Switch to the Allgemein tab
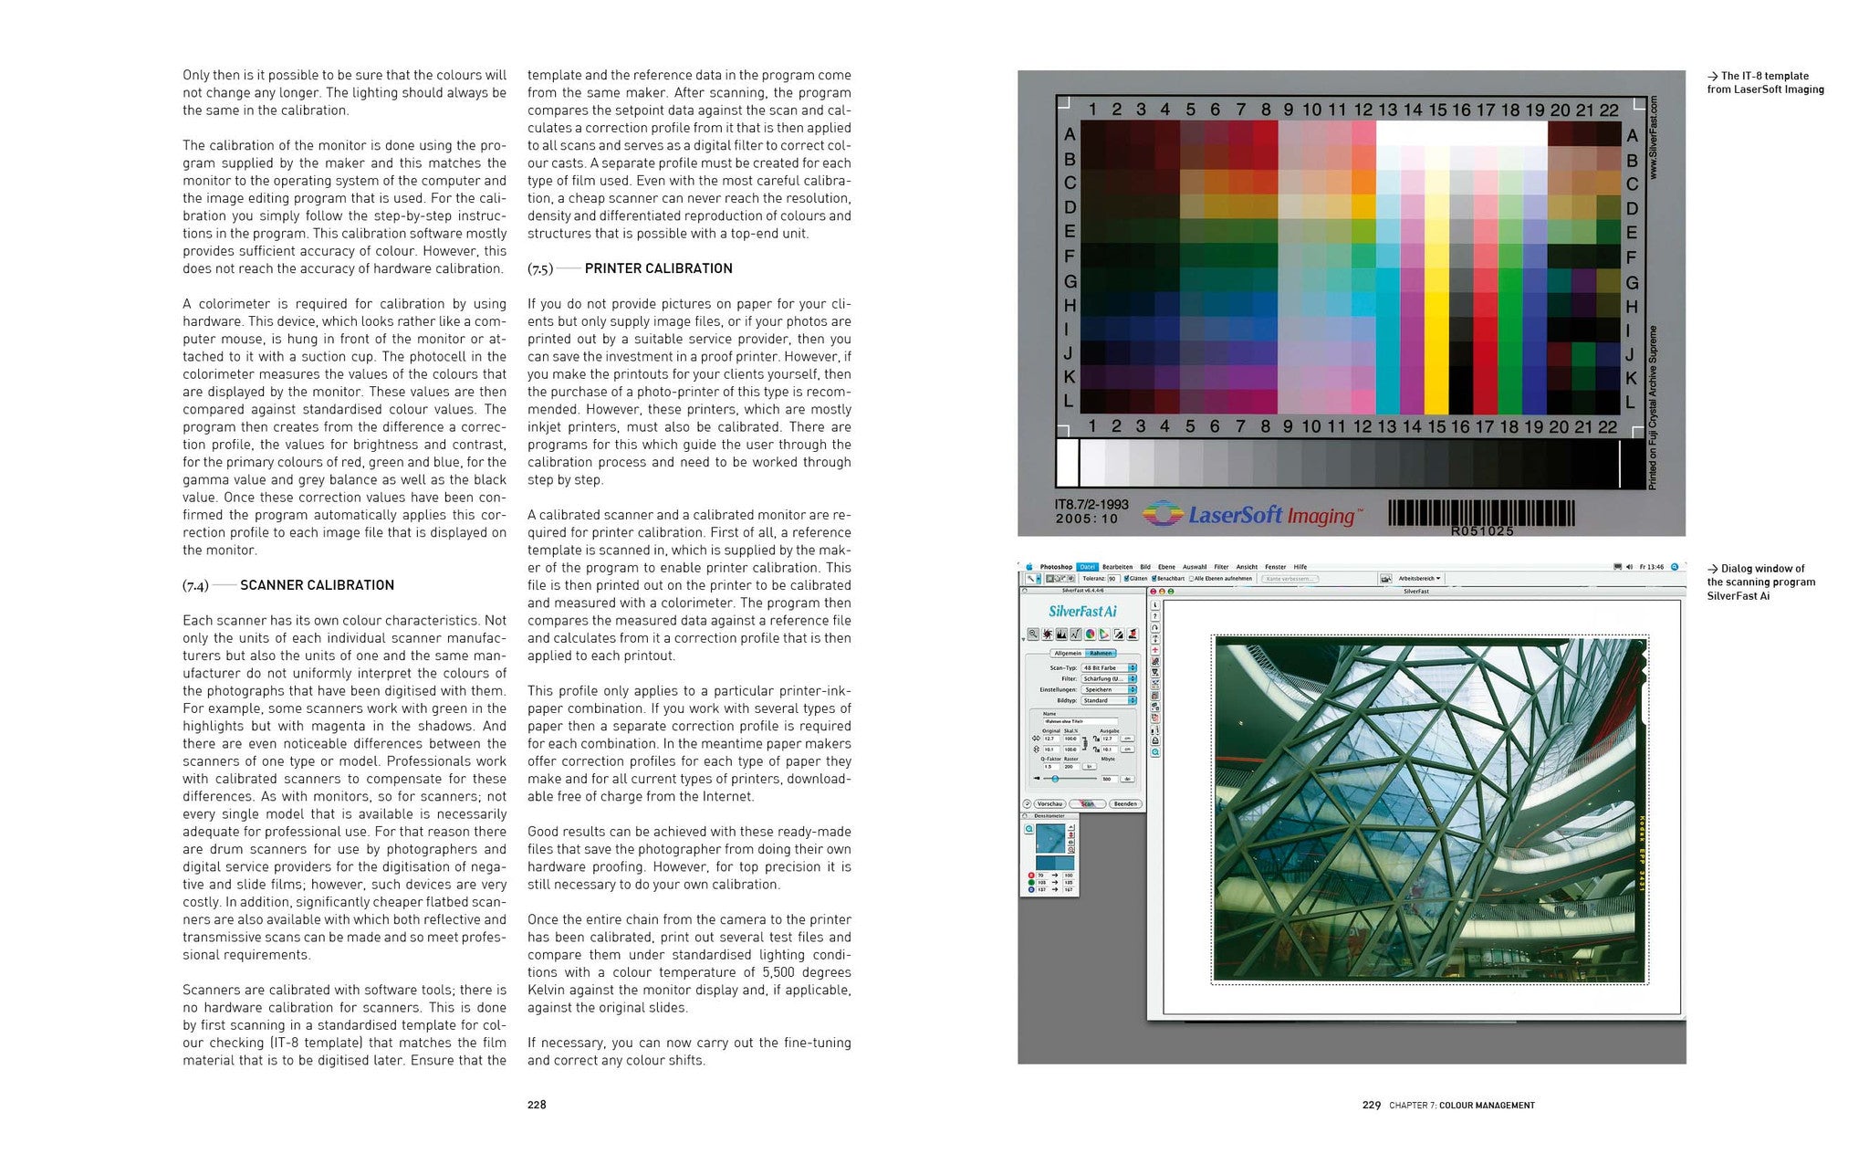The image size is (1869, 1164). [1068, 653]
